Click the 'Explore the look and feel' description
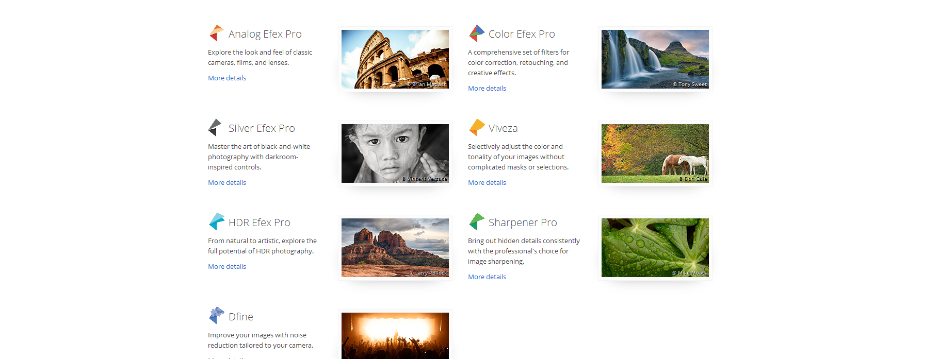 (260, 58)
